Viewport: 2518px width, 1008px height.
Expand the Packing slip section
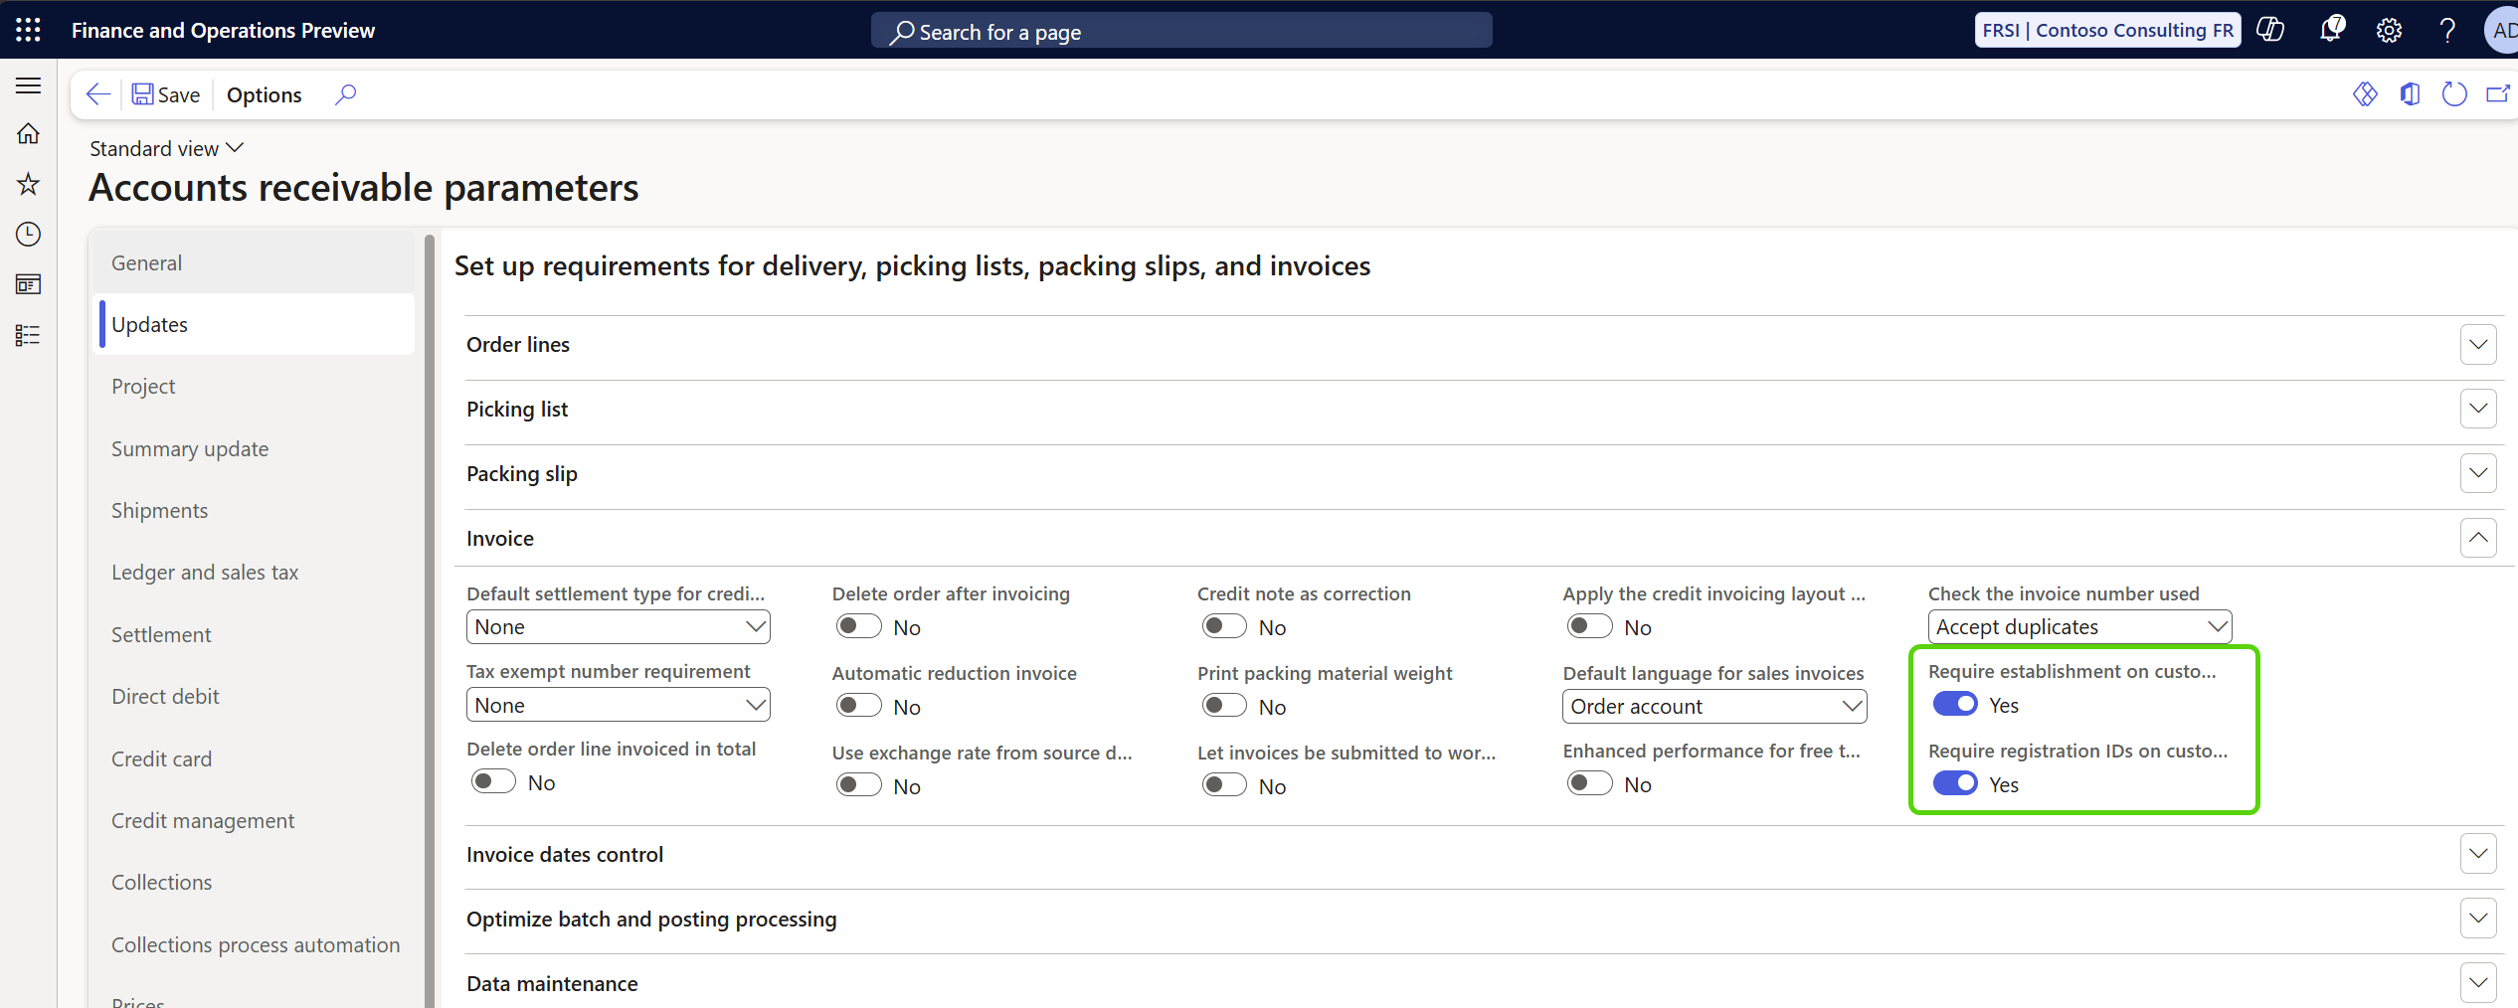pyautogui.click(x=2478, y=473)
